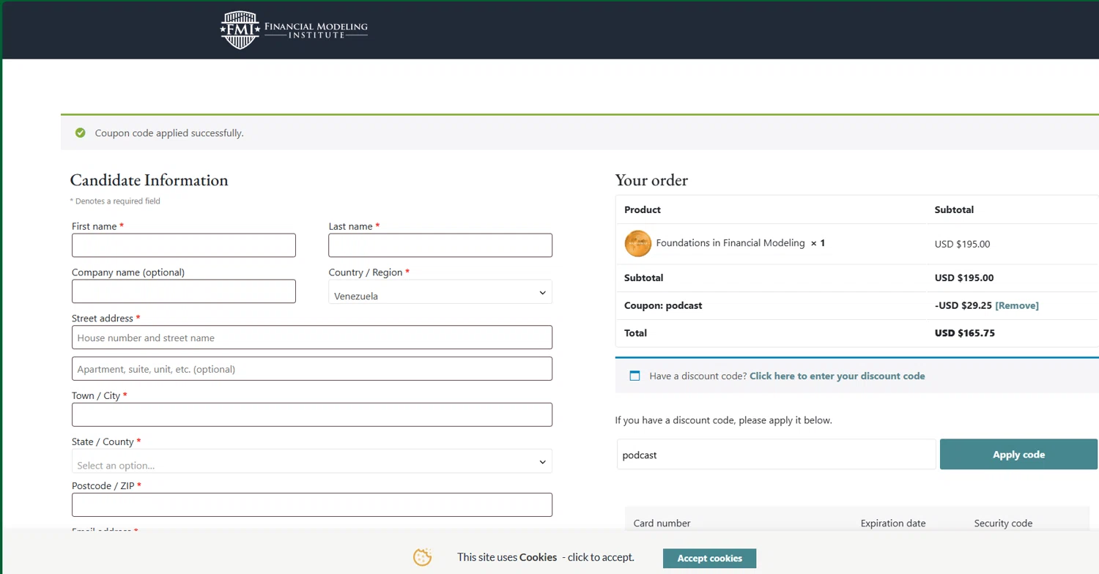The image size is (1099, 574).
Task: Click the 'Expiration date' label
Action: 893,523
